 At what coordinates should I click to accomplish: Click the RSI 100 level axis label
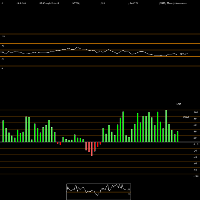point(3,36)
